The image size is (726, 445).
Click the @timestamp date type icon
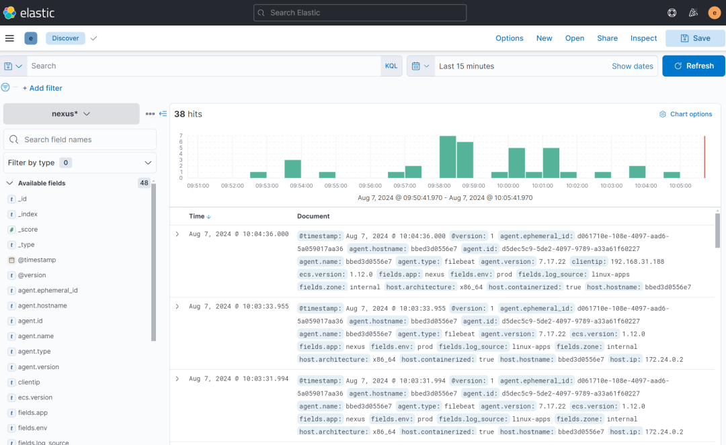tap(11, 260)
